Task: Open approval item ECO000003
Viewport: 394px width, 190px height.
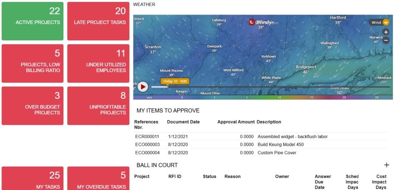Action: pos(147,145)
